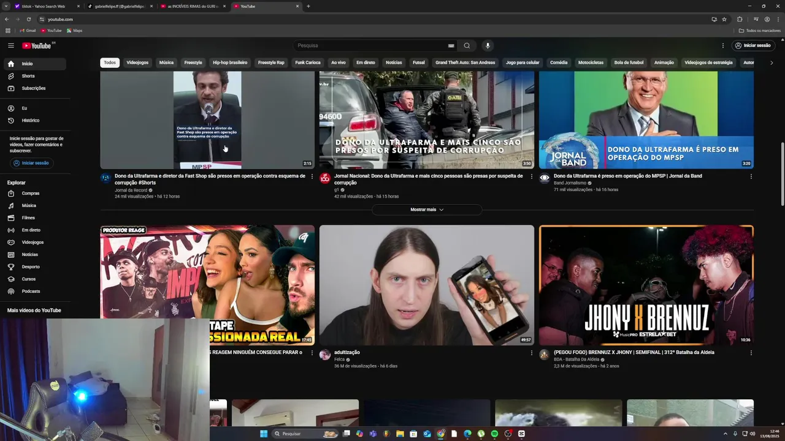Select the Grand Theft Auto: San Andreas chip
785x441 pixels.
[x=465, y=62]
